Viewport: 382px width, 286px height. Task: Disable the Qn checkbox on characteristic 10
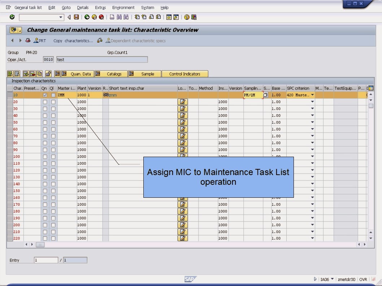[x=44, y=95]
